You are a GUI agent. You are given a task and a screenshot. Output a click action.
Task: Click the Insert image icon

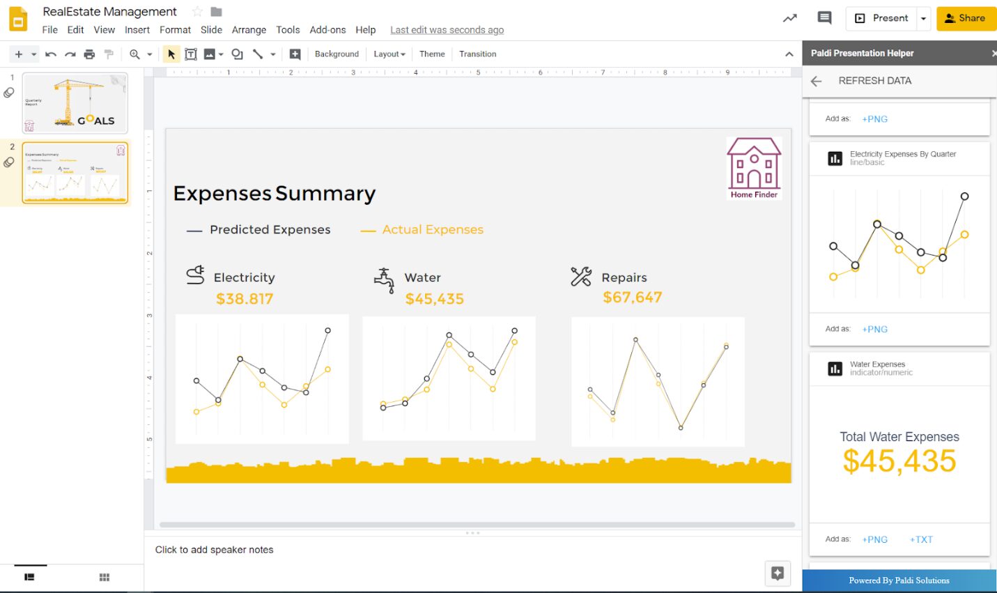tap(210, 54)
